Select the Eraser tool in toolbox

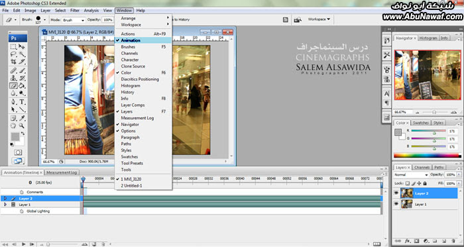[x=14, y=85]
